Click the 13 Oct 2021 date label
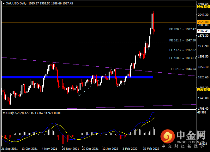 (x=29, y=149)
